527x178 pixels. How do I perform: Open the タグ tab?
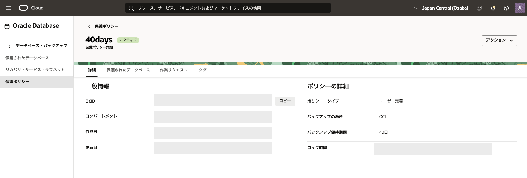pyautogui.click(x=202, y=70)
